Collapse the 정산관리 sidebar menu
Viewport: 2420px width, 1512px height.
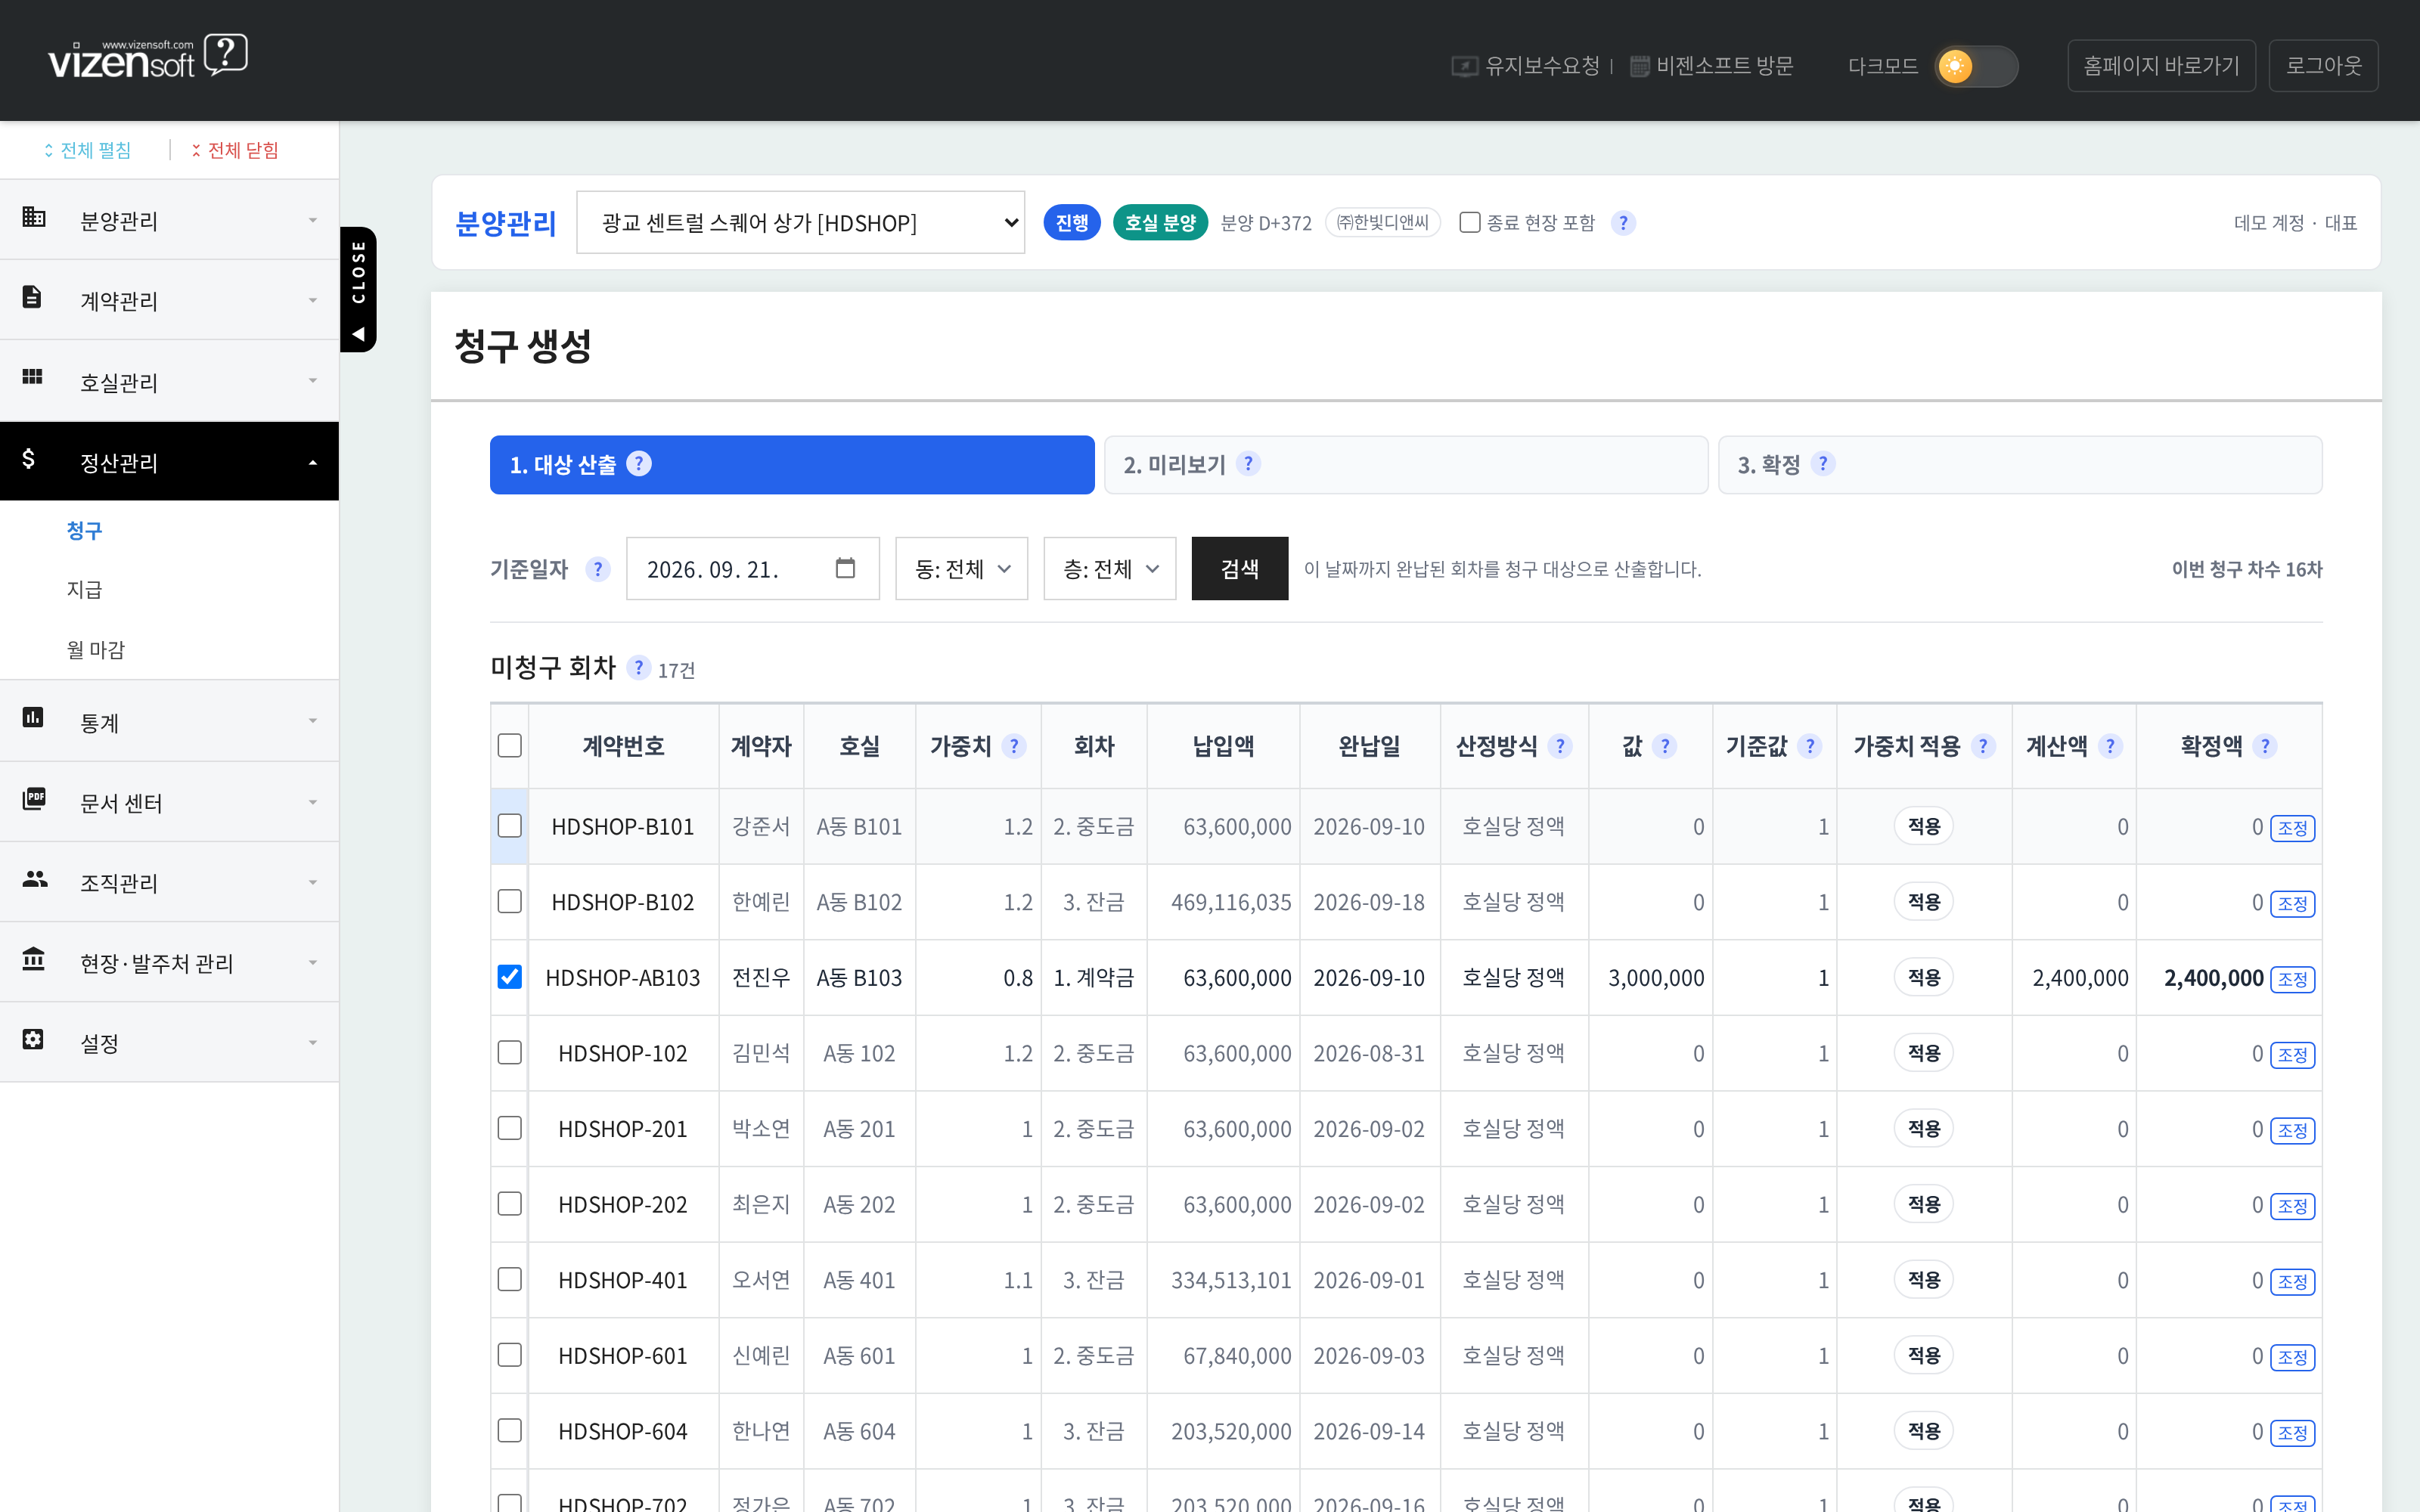click(x=170, y=461)
